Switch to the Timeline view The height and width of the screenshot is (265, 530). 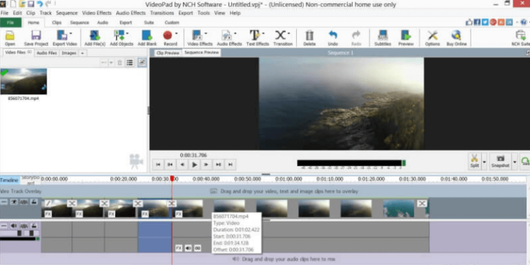(9, 180)
